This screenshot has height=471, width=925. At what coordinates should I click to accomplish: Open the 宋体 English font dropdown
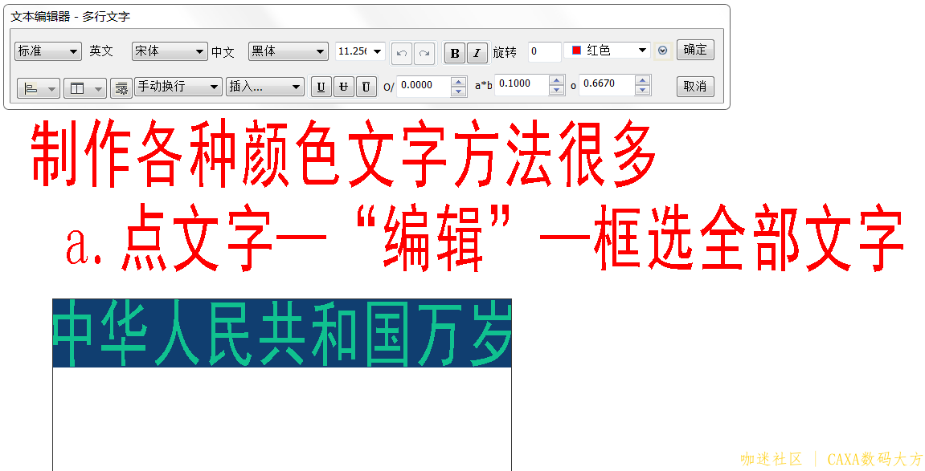(170, 51)
